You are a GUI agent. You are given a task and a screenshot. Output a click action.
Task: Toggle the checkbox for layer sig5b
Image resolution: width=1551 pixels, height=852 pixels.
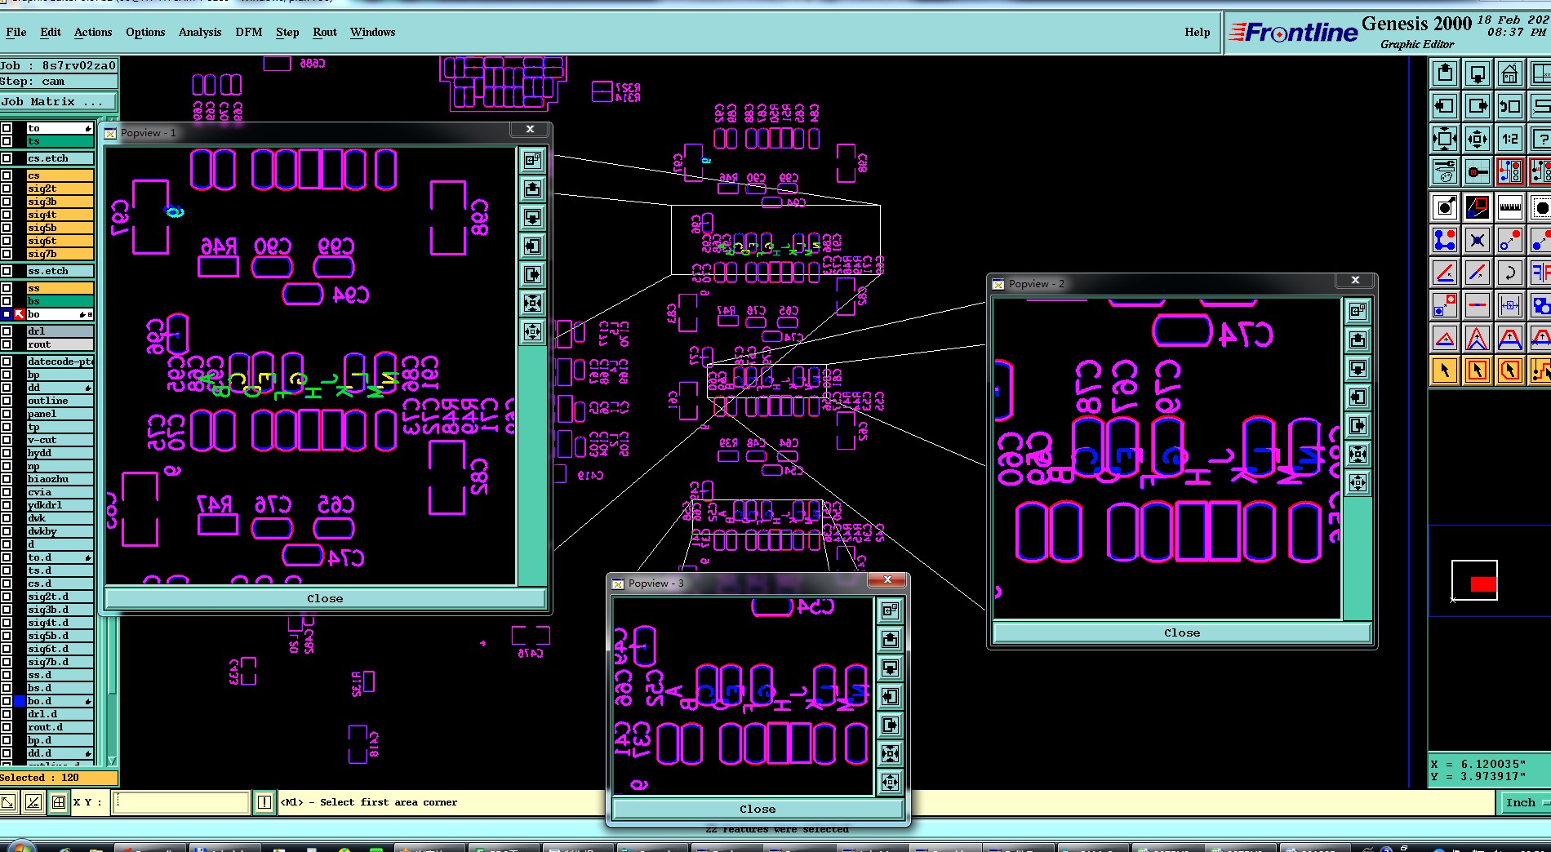(x=7, y=228)
